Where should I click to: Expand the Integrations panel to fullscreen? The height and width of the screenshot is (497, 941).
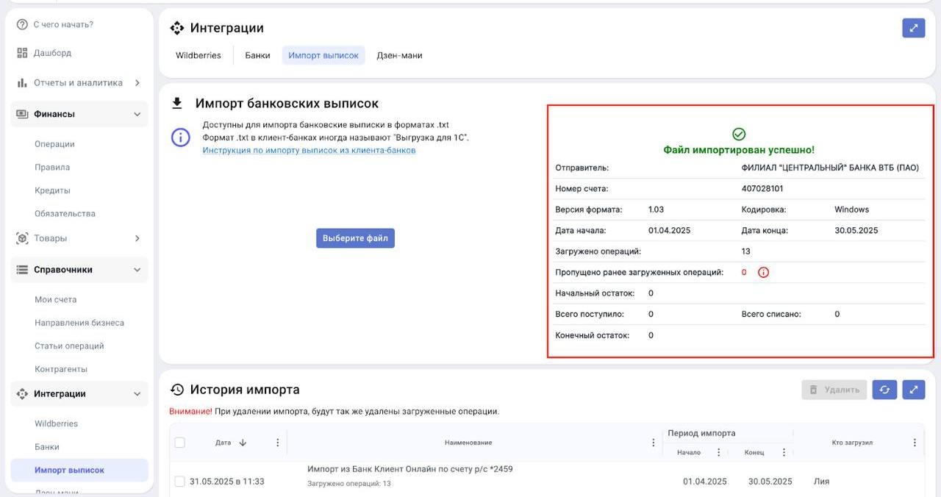point(913,28)
